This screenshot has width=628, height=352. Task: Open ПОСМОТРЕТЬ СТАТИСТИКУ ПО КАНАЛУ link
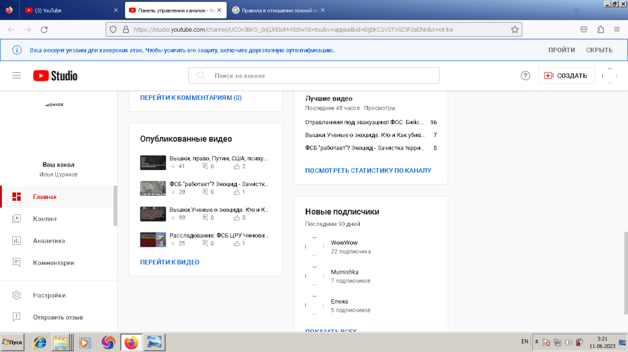point(368,170)
